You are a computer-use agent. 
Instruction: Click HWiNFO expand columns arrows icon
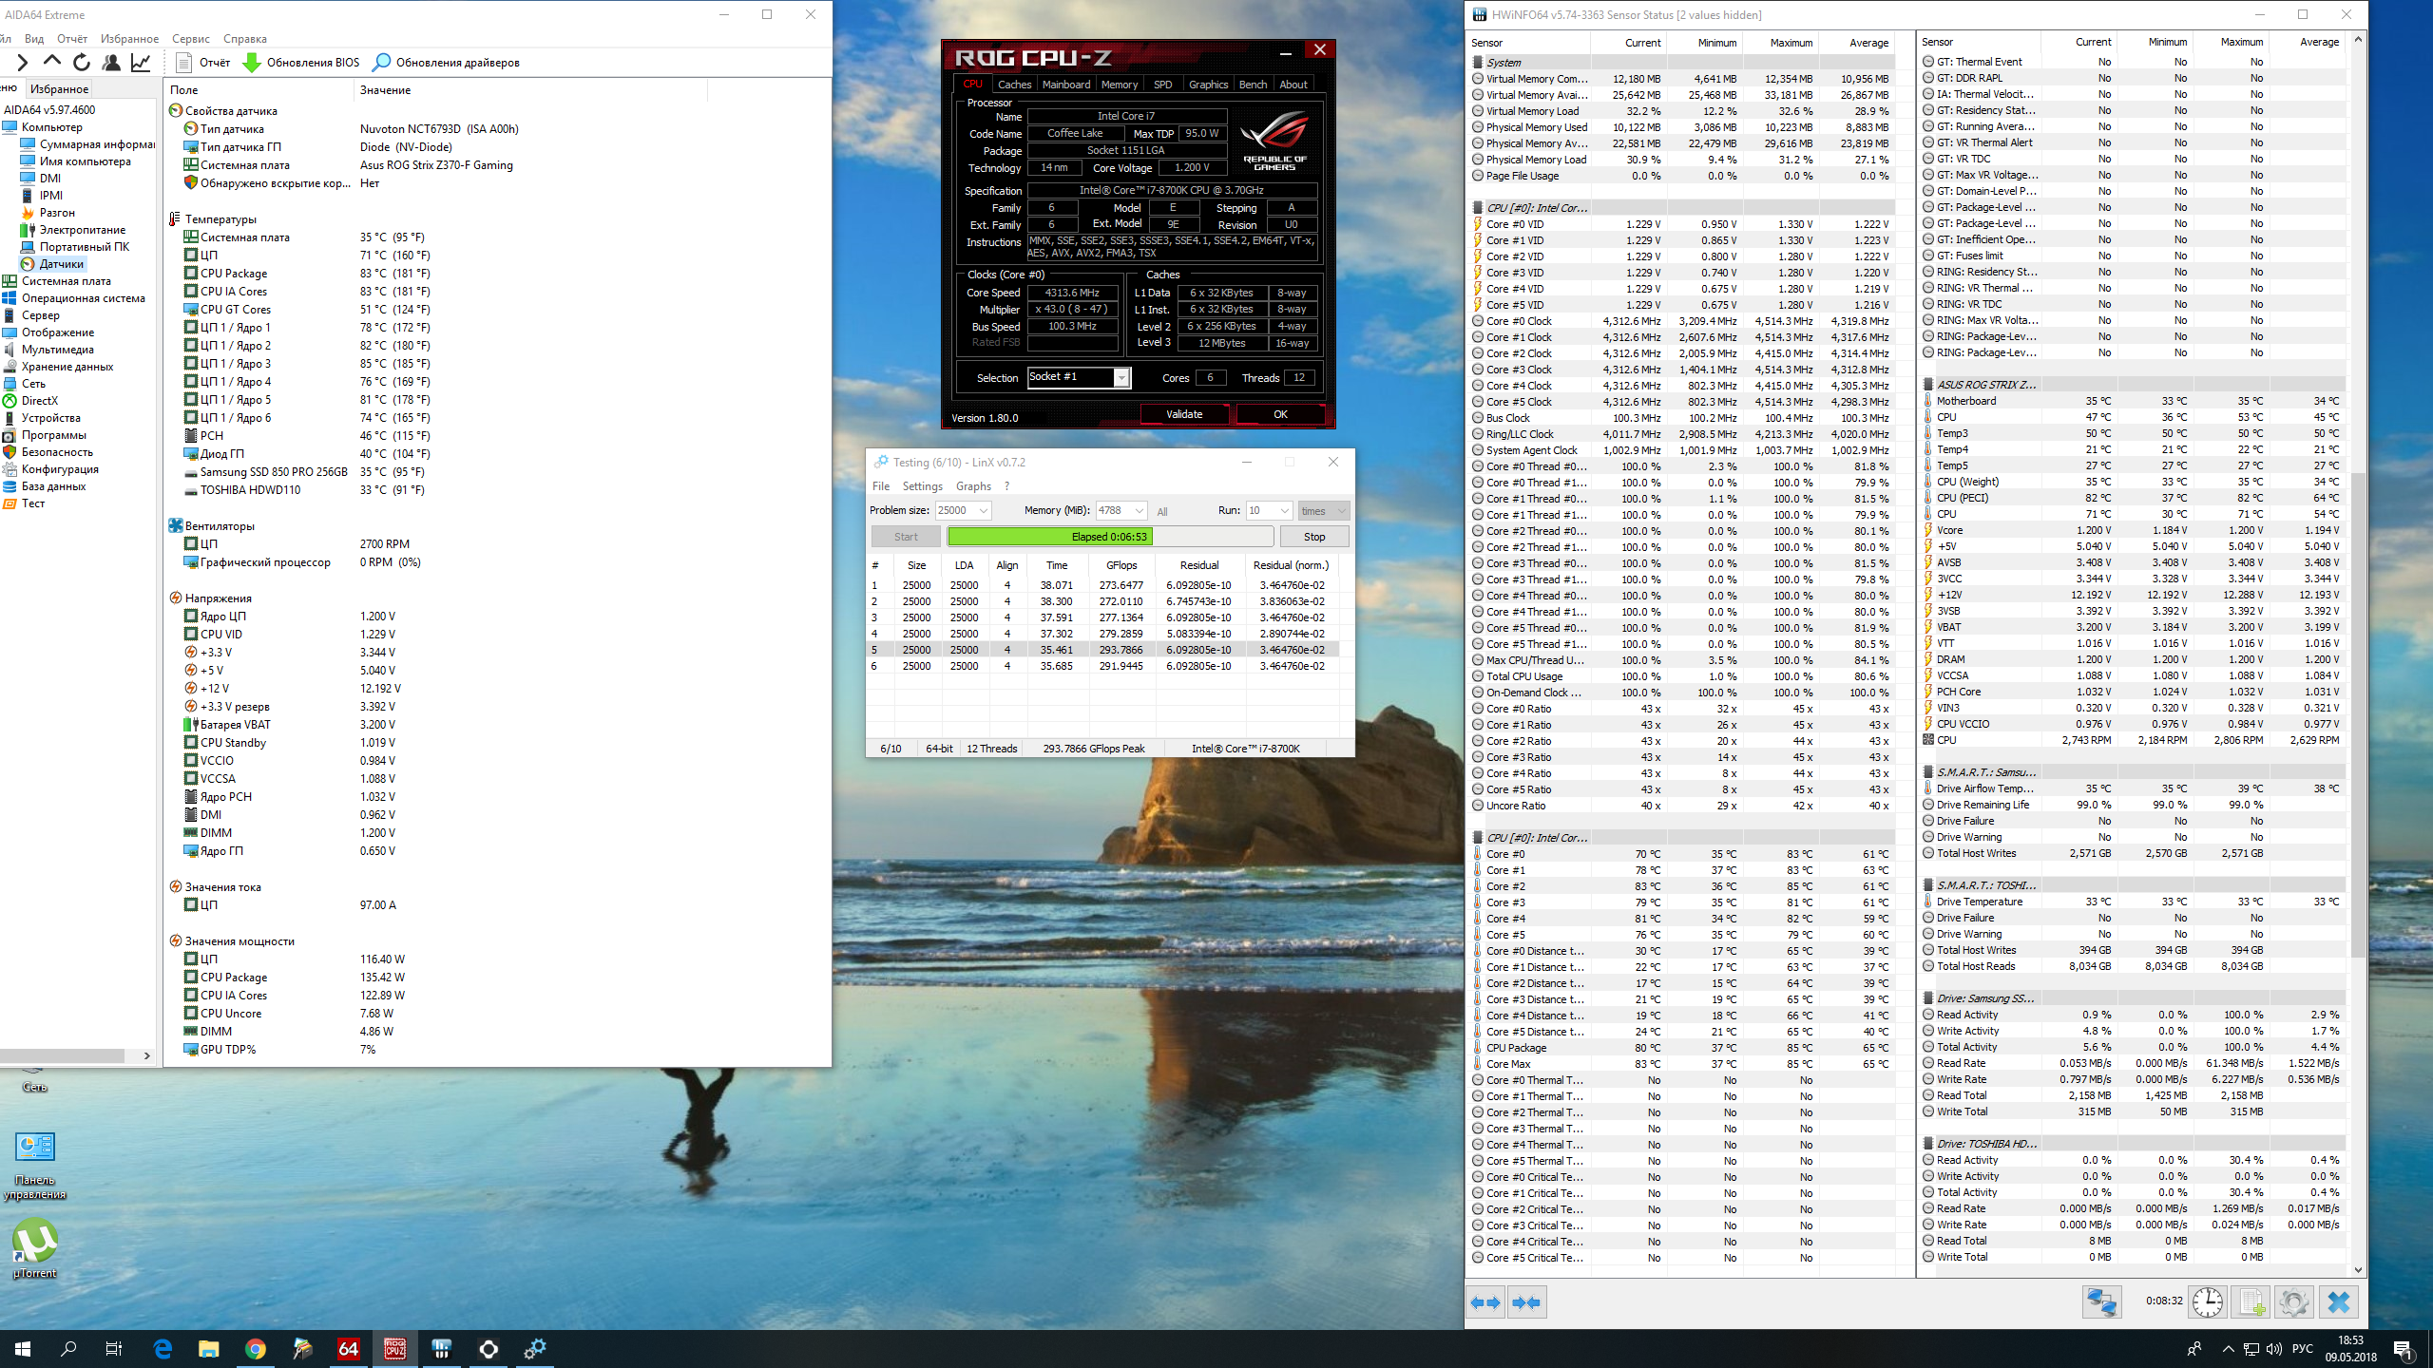[x=1485, y=1302]
